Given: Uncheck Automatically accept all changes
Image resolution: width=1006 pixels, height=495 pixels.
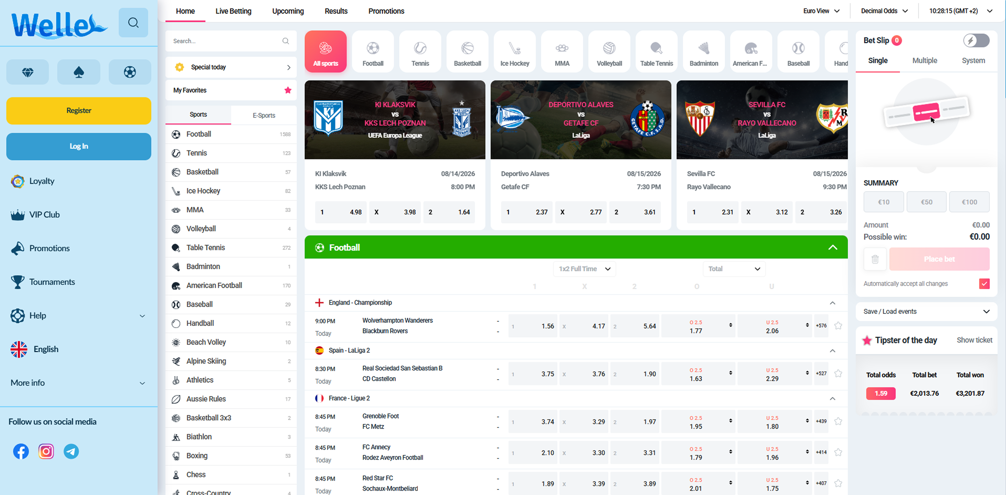Looking at the screenshot, I should [984, 284].
